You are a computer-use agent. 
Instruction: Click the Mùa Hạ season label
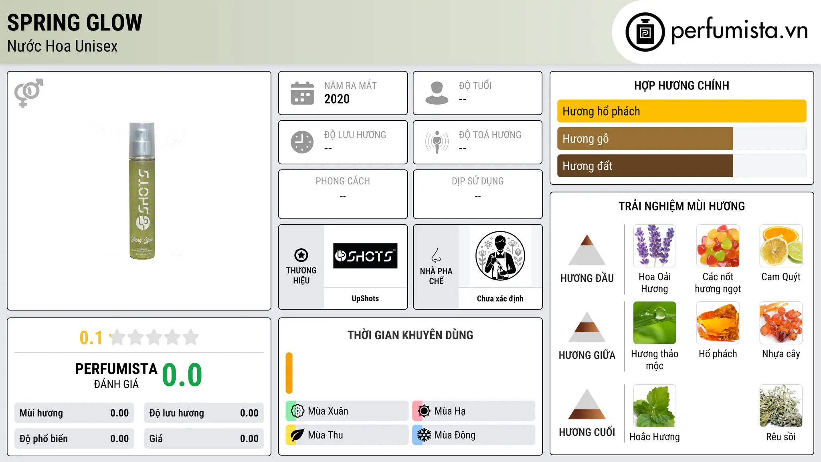click(x=450, y=411)
